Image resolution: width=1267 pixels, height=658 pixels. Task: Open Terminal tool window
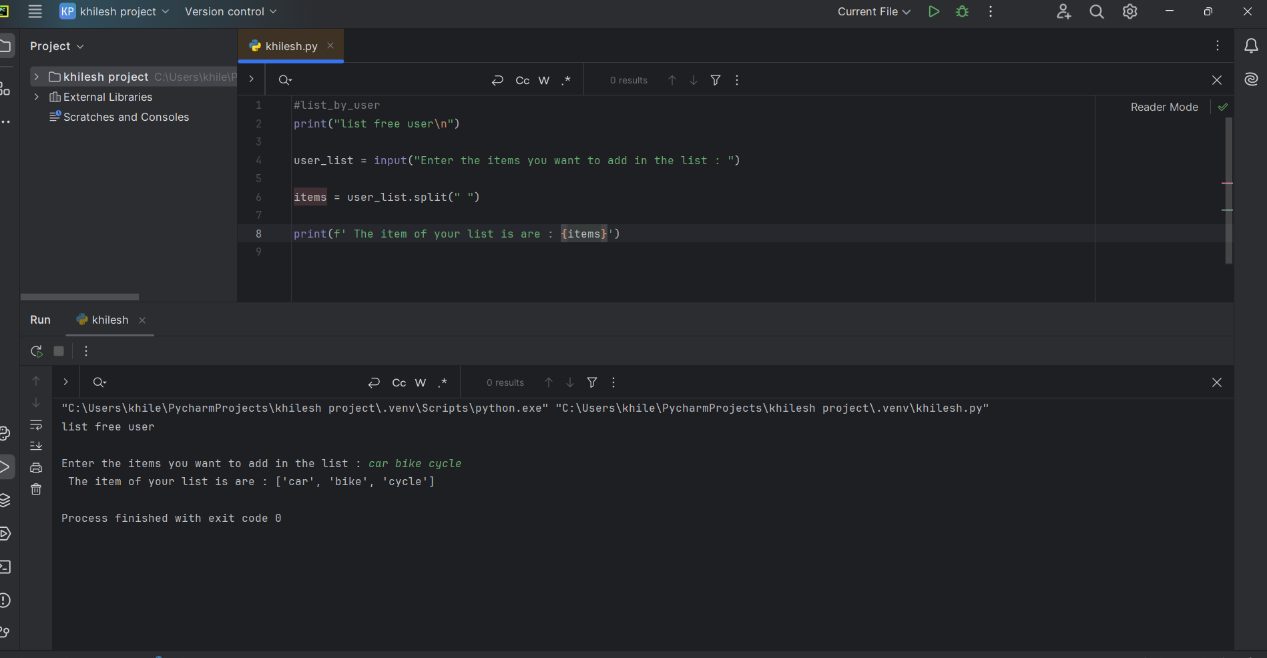pyautogui.click(x=5, y=567)
